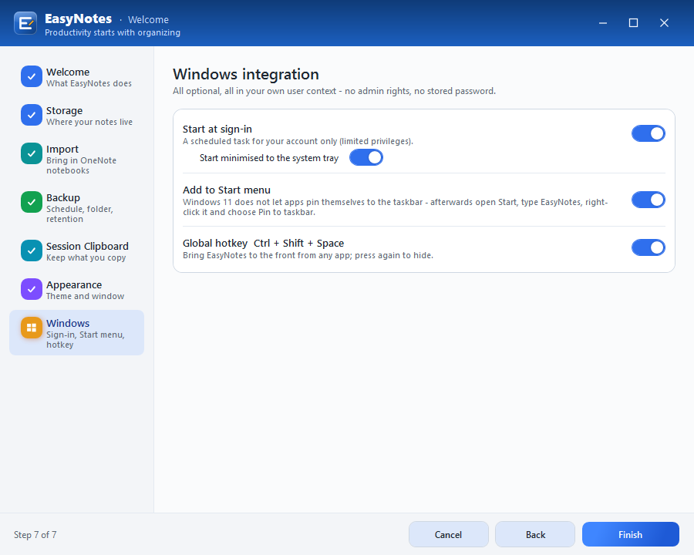Image resolution: width=694 pixels, height=555 pixels.
Task: Go to the Appearance step label
Action: tap(74, 284)
